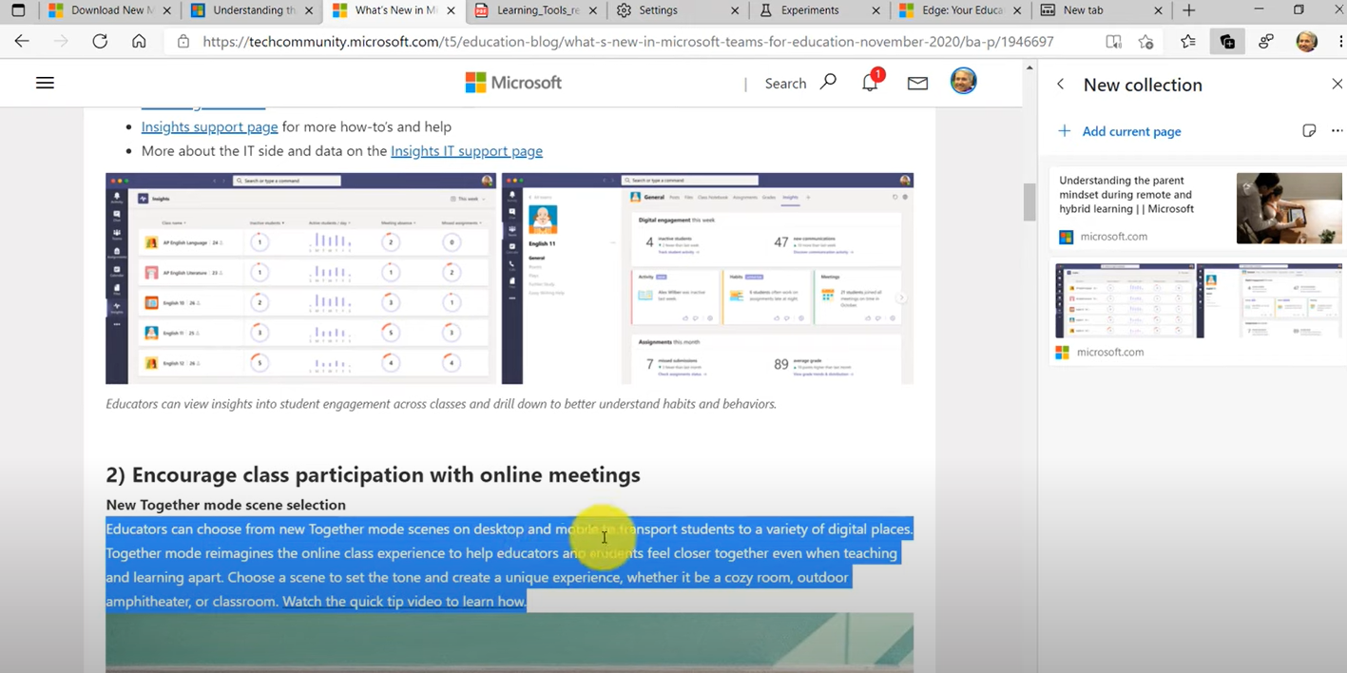Image resolution: width=1347 pixels, height=673 pixels.
Task: Close the Experiments tab
Action: 876,10
